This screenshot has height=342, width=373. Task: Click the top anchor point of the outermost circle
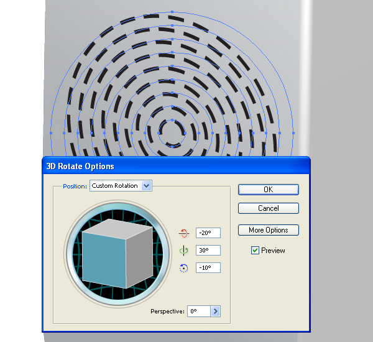click(x=172, y=12)
